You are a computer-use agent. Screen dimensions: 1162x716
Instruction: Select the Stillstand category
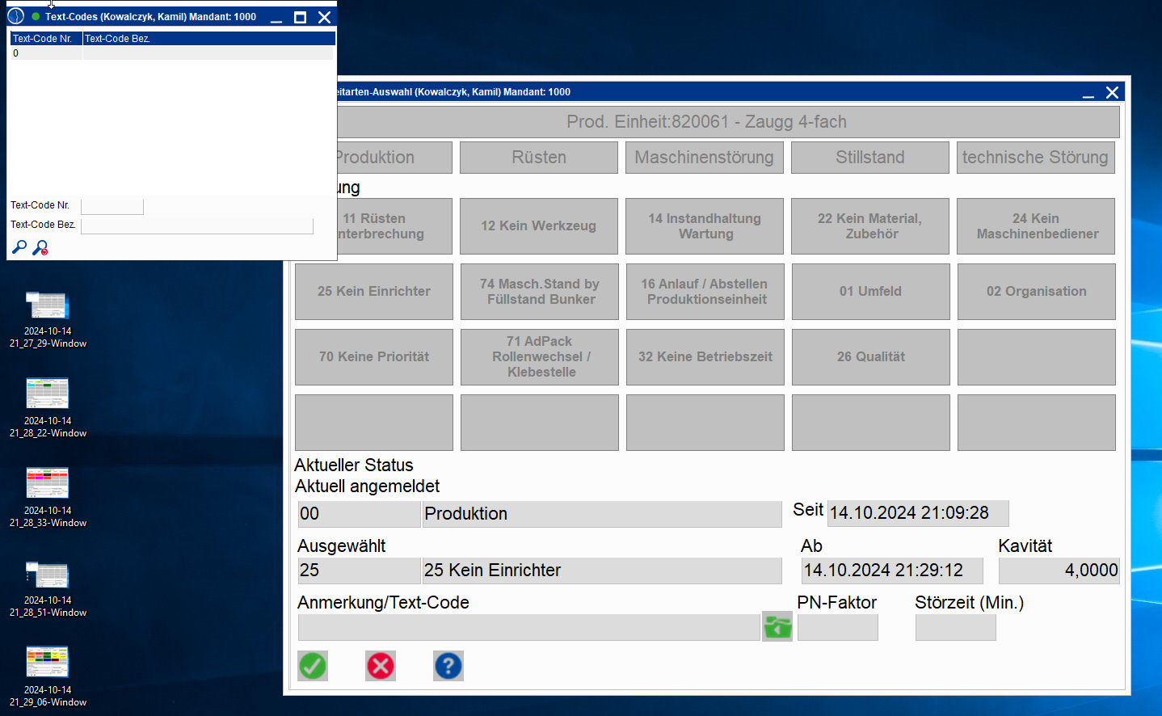[x=869, y=158]
